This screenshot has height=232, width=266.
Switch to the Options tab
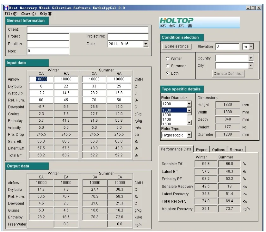(x=218, y=150)
